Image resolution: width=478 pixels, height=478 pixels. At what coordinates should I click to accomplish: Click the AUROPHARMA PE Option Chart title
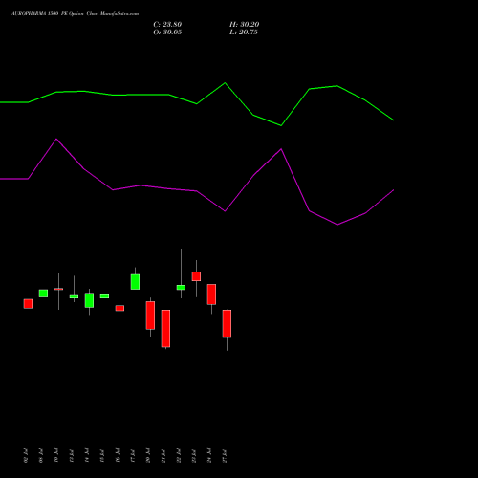75,14
